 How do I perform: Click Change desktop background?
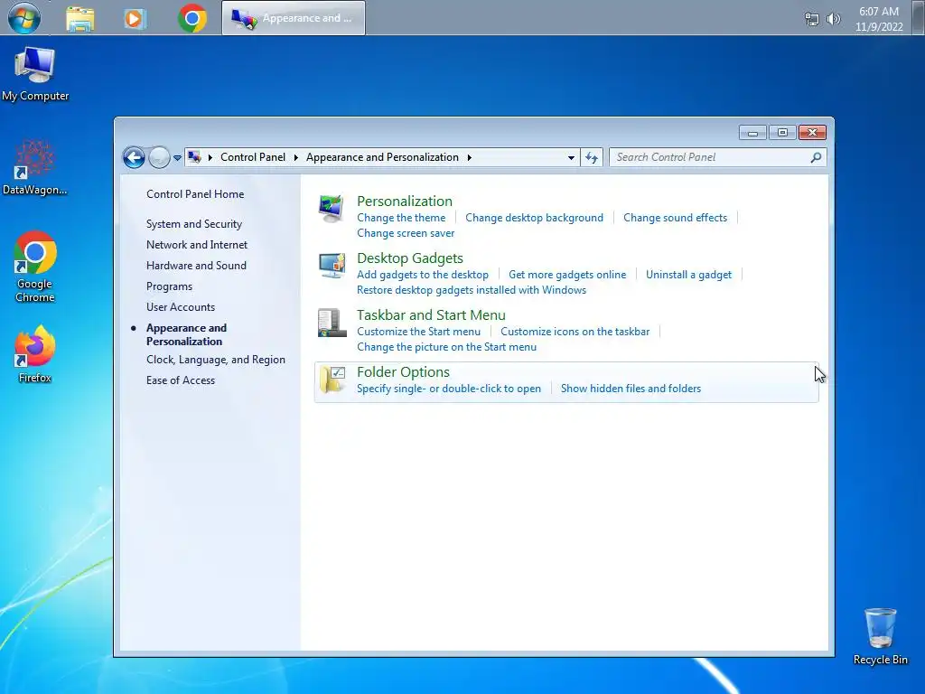(535, 218)
